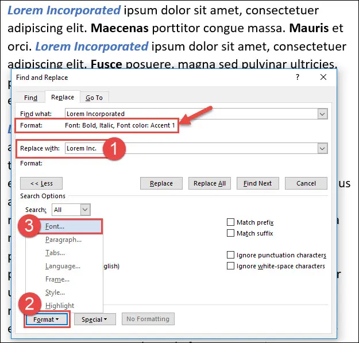
Task: Click the first blue Lorem Incorporated text
Action: [64, 10]
